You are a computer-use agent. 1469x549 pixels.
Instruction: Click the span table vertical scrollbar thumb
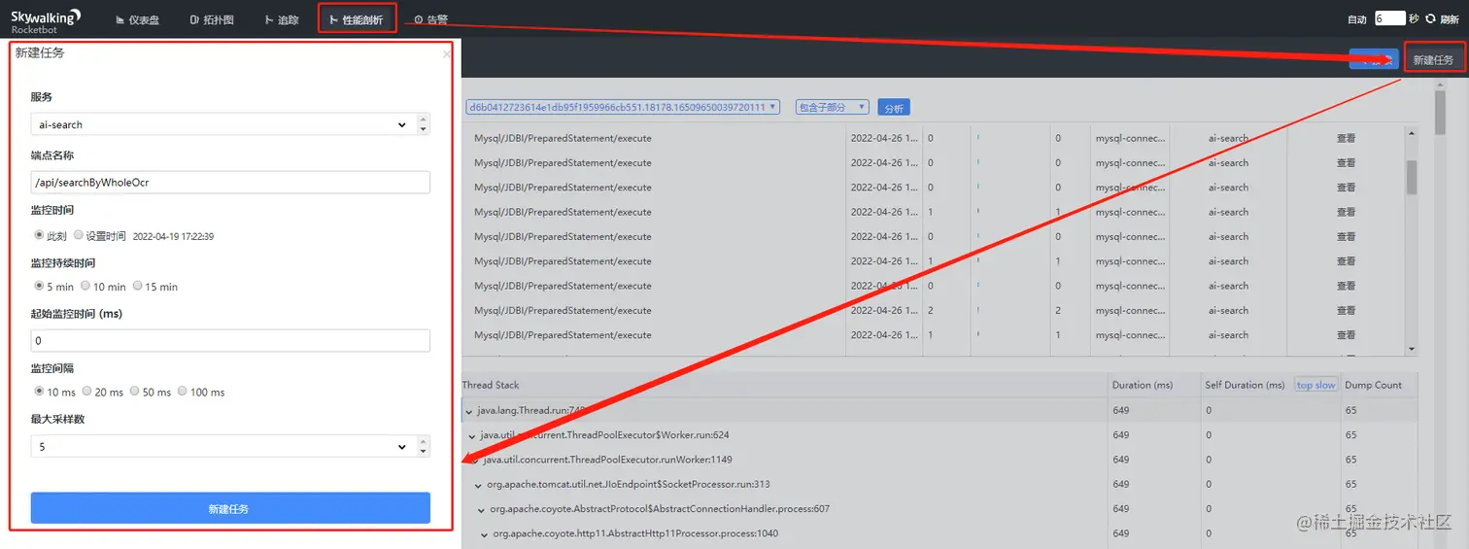pyautogui.click(x=1412, y=177)
